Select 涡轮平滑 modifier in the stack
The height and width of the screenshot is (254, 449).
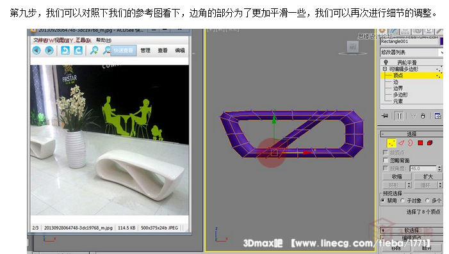tap(407, 62)
